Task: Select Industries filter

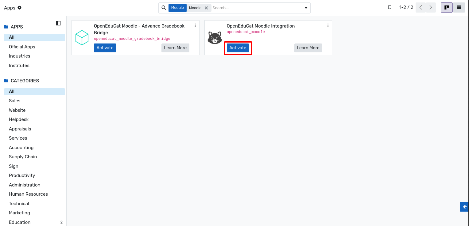Action: pos(34,56)
